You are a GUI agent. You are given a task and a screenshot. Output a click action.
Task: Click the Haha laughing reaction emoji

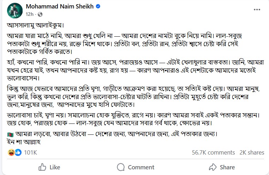pyautogui.click(x=11, y=152)
